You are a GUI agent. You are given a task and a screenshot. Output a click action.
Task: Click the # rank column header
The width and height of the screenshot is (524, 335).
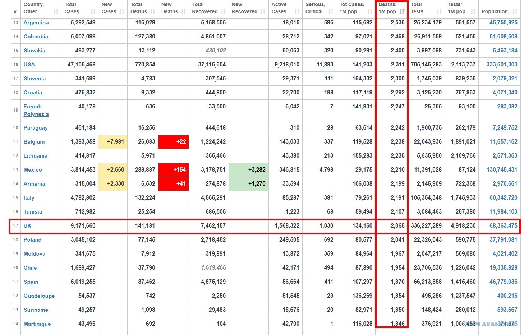click(15, 8)
